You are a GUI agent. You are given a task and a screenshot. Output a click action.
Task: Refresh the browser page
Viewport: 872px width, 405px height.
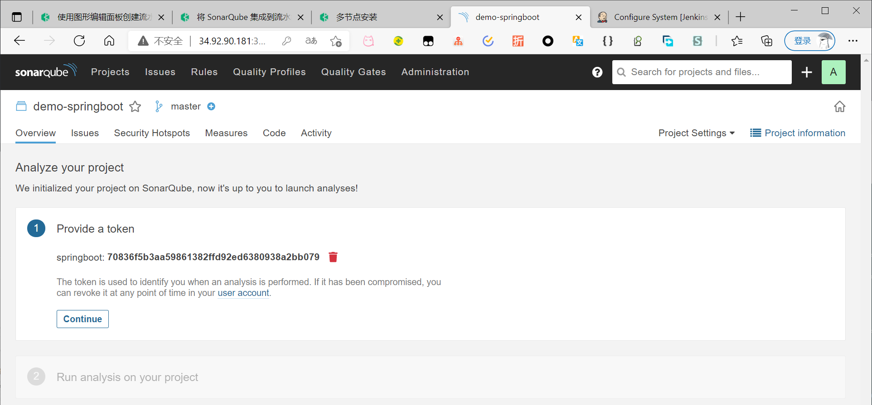click(79, 41)
